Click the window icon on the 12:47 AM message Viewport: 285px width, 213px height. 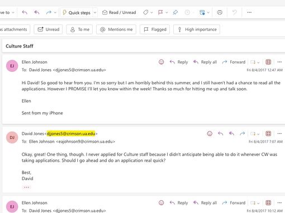[x=253, y=62]
